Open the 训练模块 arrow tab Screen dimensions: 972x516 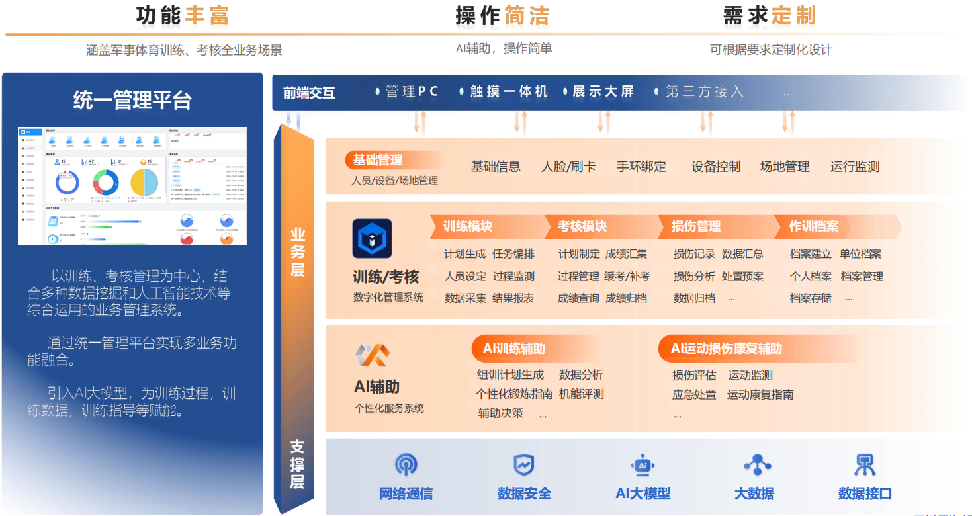point(468,226)
